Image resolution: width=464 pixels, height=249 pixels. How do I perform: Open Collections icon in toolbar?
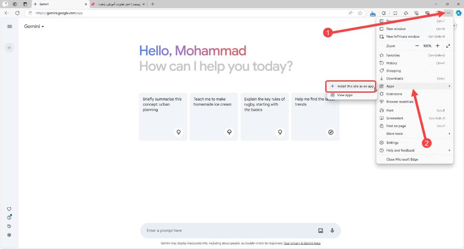pyautogui.click(x=417, y=13)
